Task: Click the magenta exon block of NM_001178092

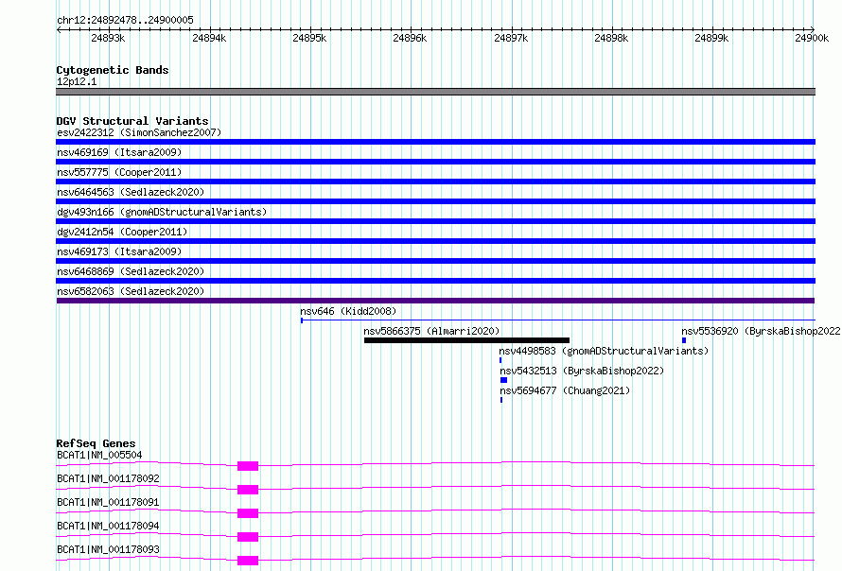Action: coord(248,490)
